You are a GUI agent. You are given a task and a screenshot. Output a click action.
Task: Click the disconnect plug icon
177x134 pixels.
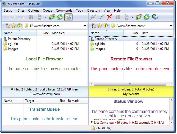[101, 17]
